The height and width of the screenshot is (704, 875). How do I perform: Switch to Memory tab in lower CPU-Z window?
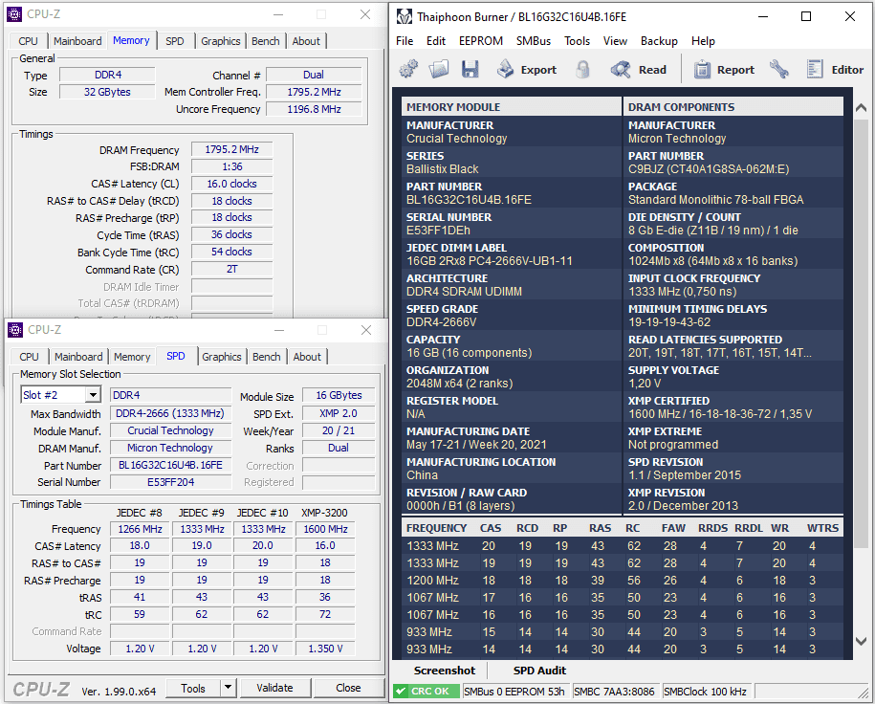132,357
